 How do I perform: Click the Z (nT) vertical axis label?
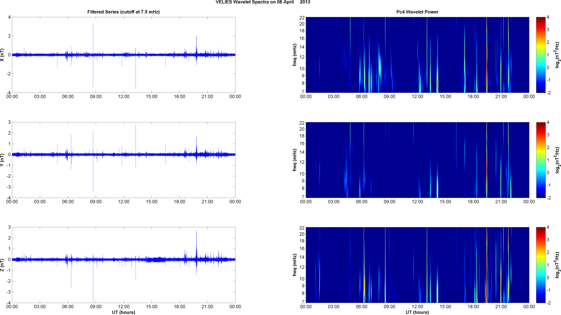click(3, 265)
